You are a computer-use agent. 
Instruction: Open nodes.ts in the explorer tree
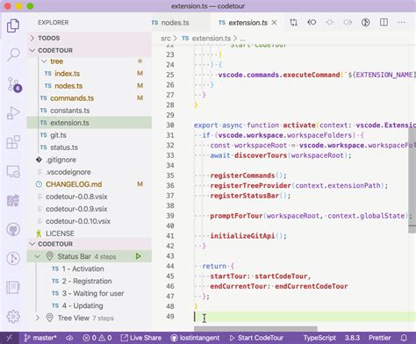coord(68,86)
